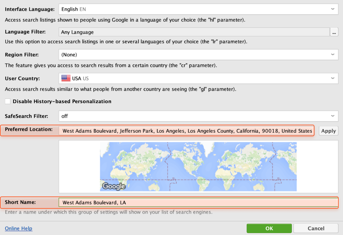Click the Any Language filter field
343x235 pixels.
pos(194,32)
